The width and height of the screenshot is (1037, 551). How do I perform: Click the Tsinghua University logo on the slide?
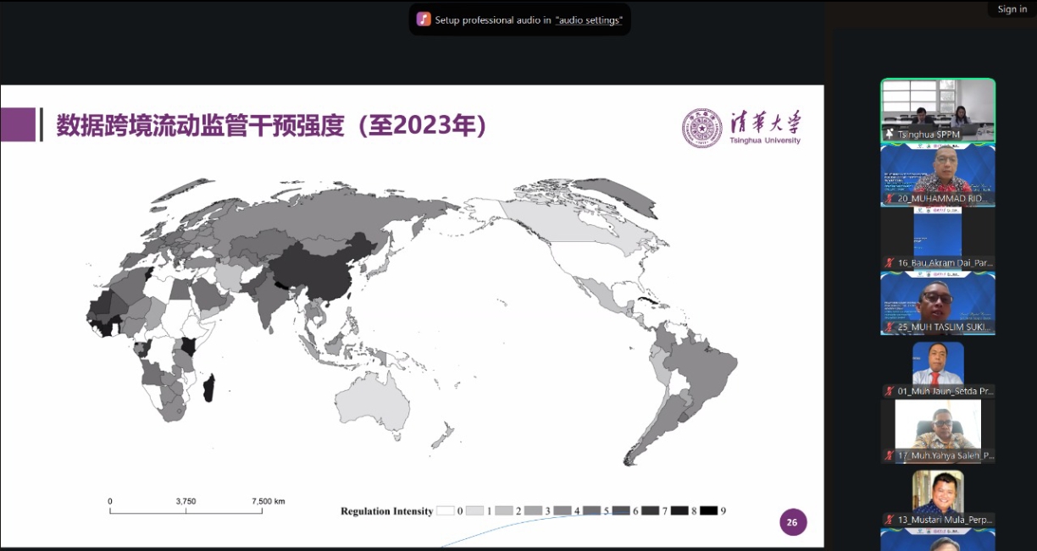tap(741, 128)
